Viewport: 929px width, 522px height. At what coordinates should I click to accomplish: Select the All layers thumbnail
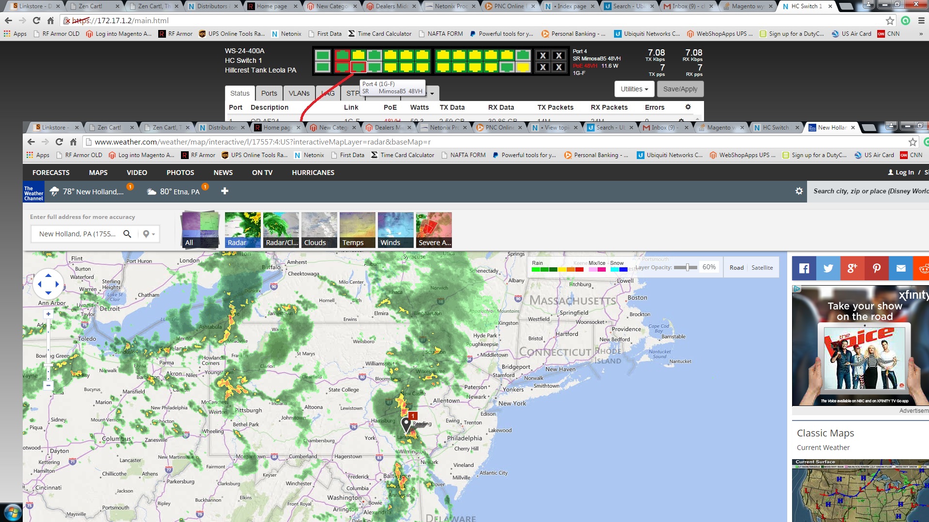pos(200,230)
